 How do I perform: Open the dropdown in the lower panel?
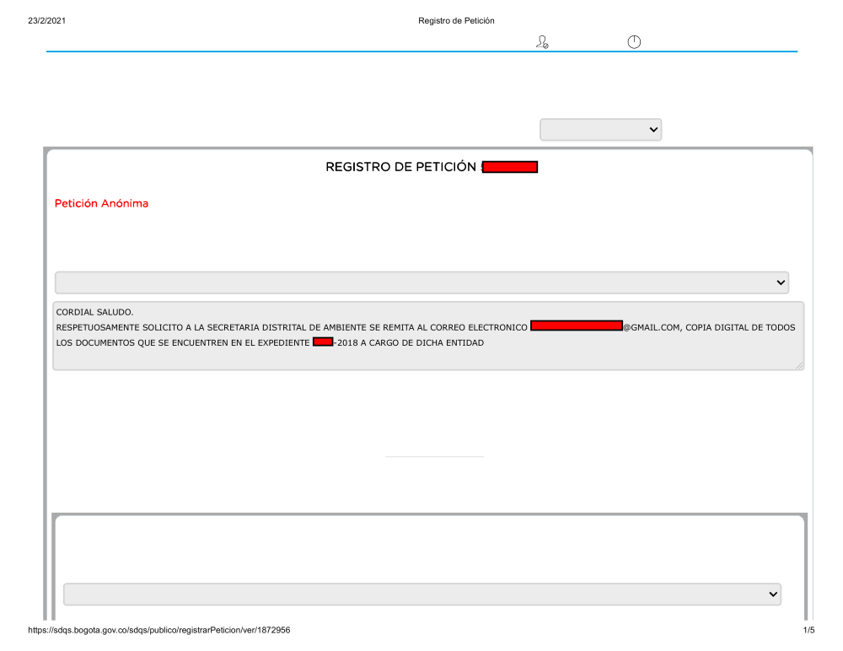(421, 594)
